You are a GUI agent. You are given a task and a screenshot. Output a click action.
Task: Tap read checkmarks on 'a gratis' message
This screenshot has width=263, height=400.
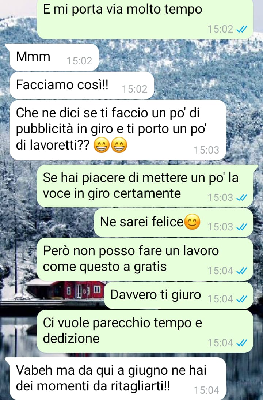coord(241,271)
